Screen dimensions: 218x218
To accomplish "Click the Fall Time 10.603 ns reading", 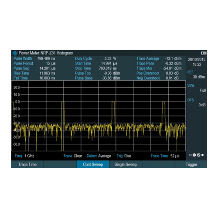I will tap(34, 78).
